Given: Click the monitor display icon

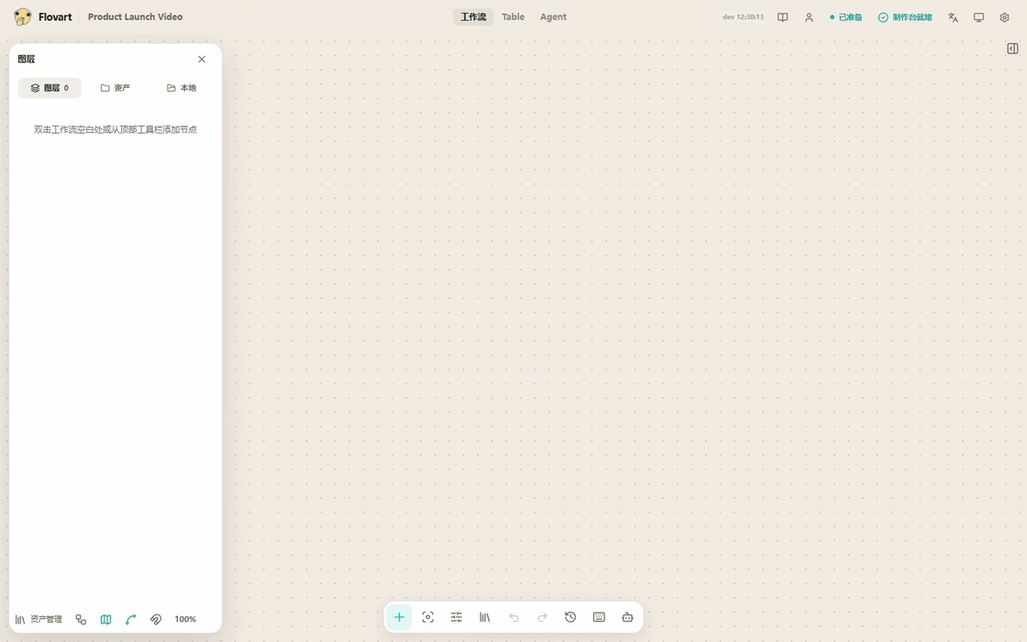Looking at the screenshot, I should click(x=978, y=17).
